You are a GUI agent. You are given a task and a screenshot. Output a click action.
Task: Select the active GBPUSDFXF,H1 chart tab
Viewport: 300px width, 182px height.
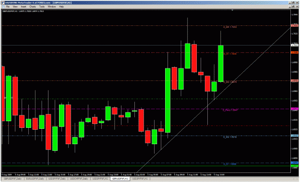pyautogui.click(x=120, y=179)
